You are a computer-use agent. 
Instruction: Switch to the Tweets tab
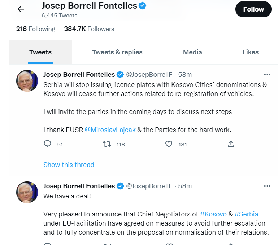click(x=40, y=52)
